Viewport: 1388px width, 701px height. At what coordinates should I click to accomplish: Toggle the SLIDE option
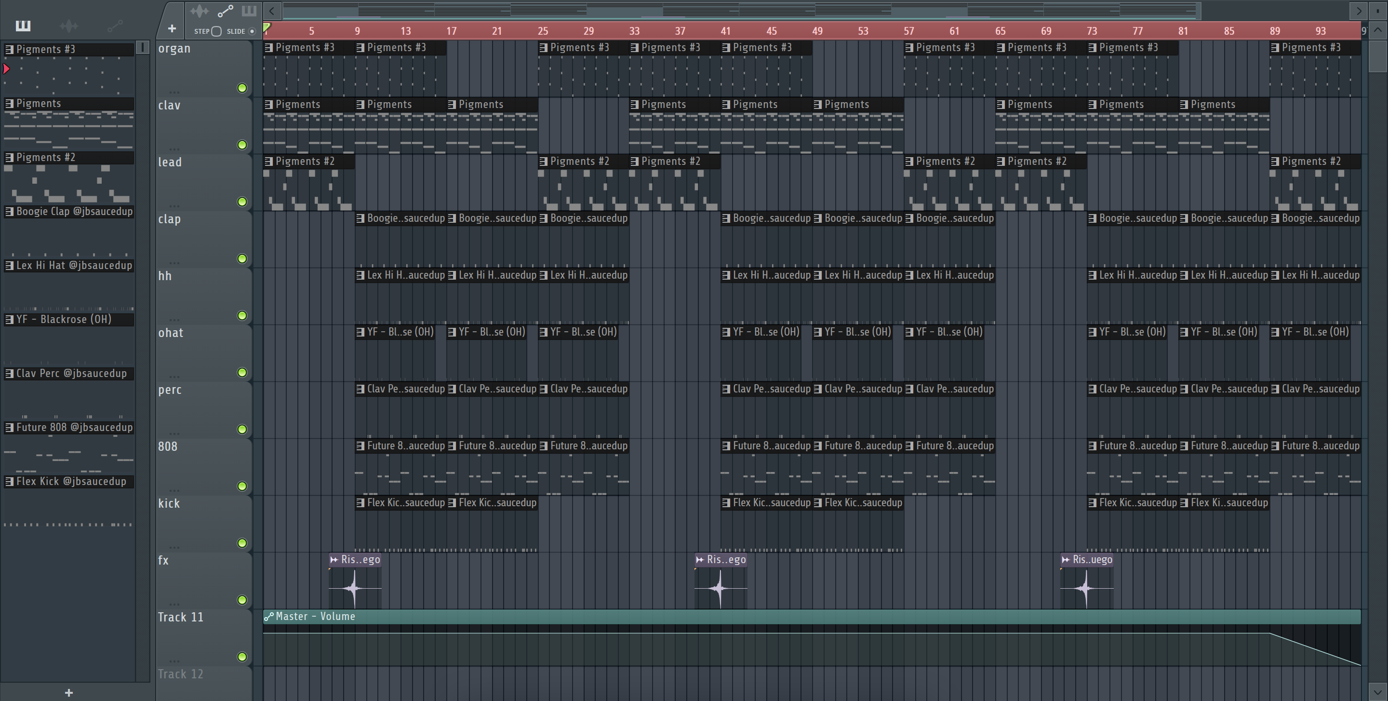pos(252,31)
